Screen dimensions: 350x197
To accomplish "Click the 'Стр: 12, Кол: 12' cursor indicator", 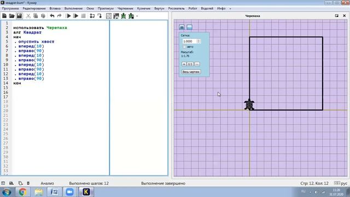I will (314, 183).
